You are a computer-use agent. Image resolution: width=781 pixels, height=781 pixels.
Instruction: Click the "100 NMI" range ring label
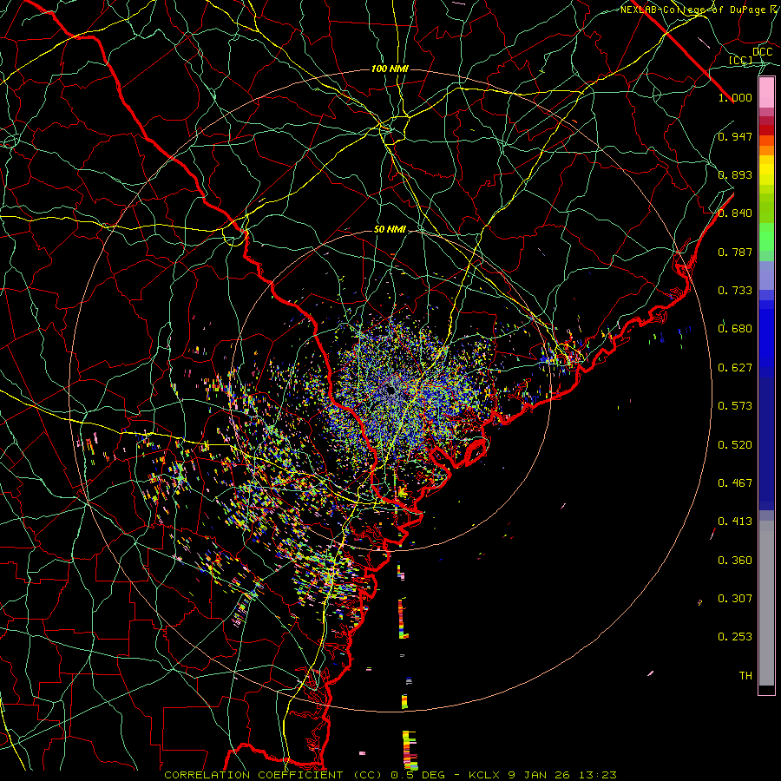(390, 69)
